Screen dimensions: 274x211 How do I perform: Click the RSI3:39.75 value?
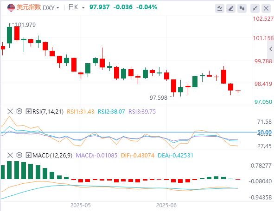click(x=142, y=111)
